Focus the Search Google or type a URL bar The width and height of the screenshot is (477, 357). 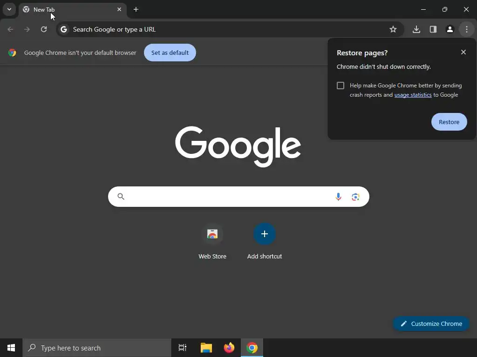tap(230, 29)
